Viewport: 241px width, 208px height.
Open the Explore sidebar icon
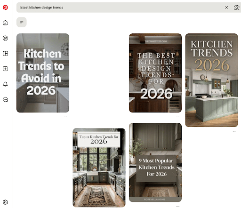5,38
